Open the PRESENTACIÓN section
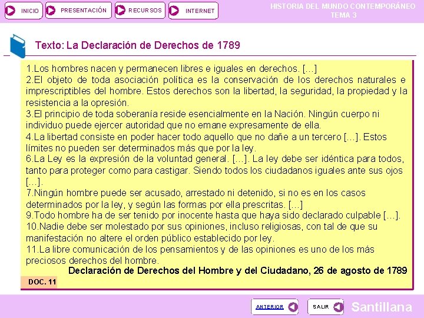The height and width of the screenshot is (318, 424). click(78, 10)
